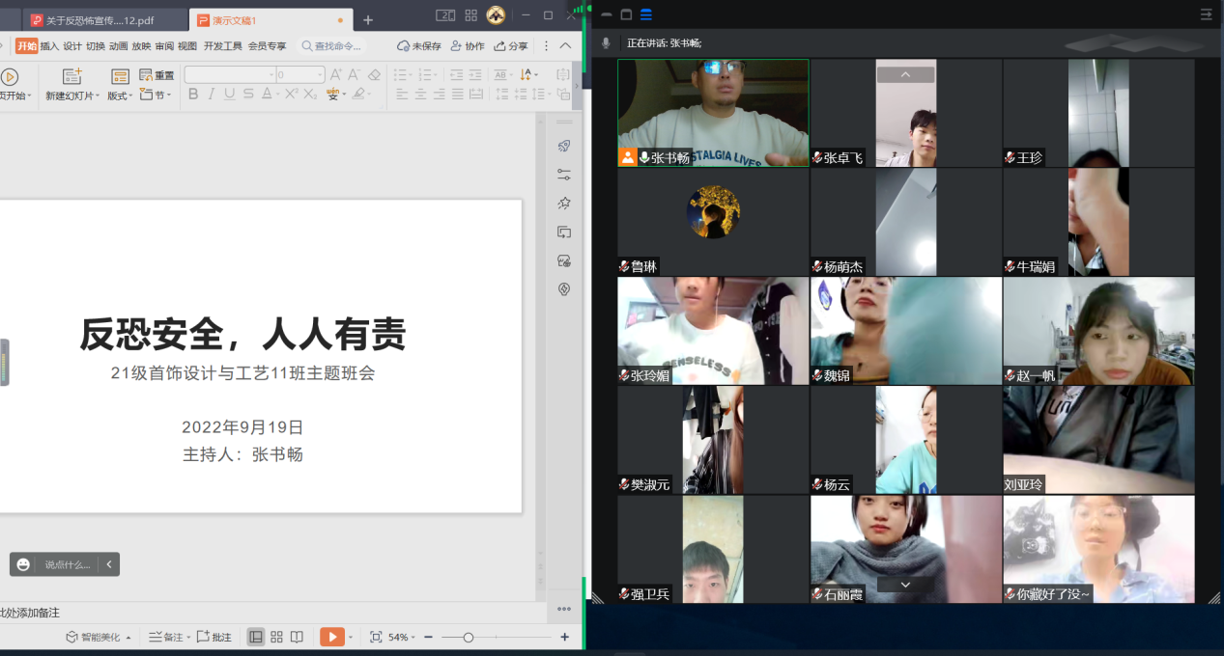Click the text highlight color pen

click(358, 95)
